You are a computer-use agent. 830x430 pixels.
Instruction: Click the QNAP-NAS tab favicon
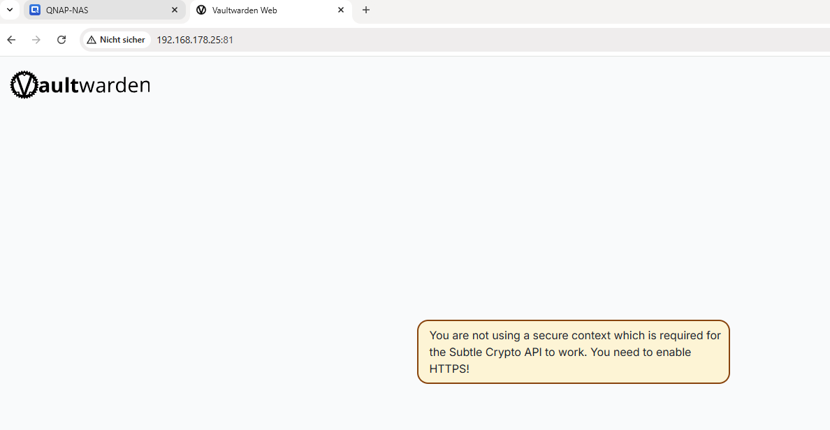point(35,10)
